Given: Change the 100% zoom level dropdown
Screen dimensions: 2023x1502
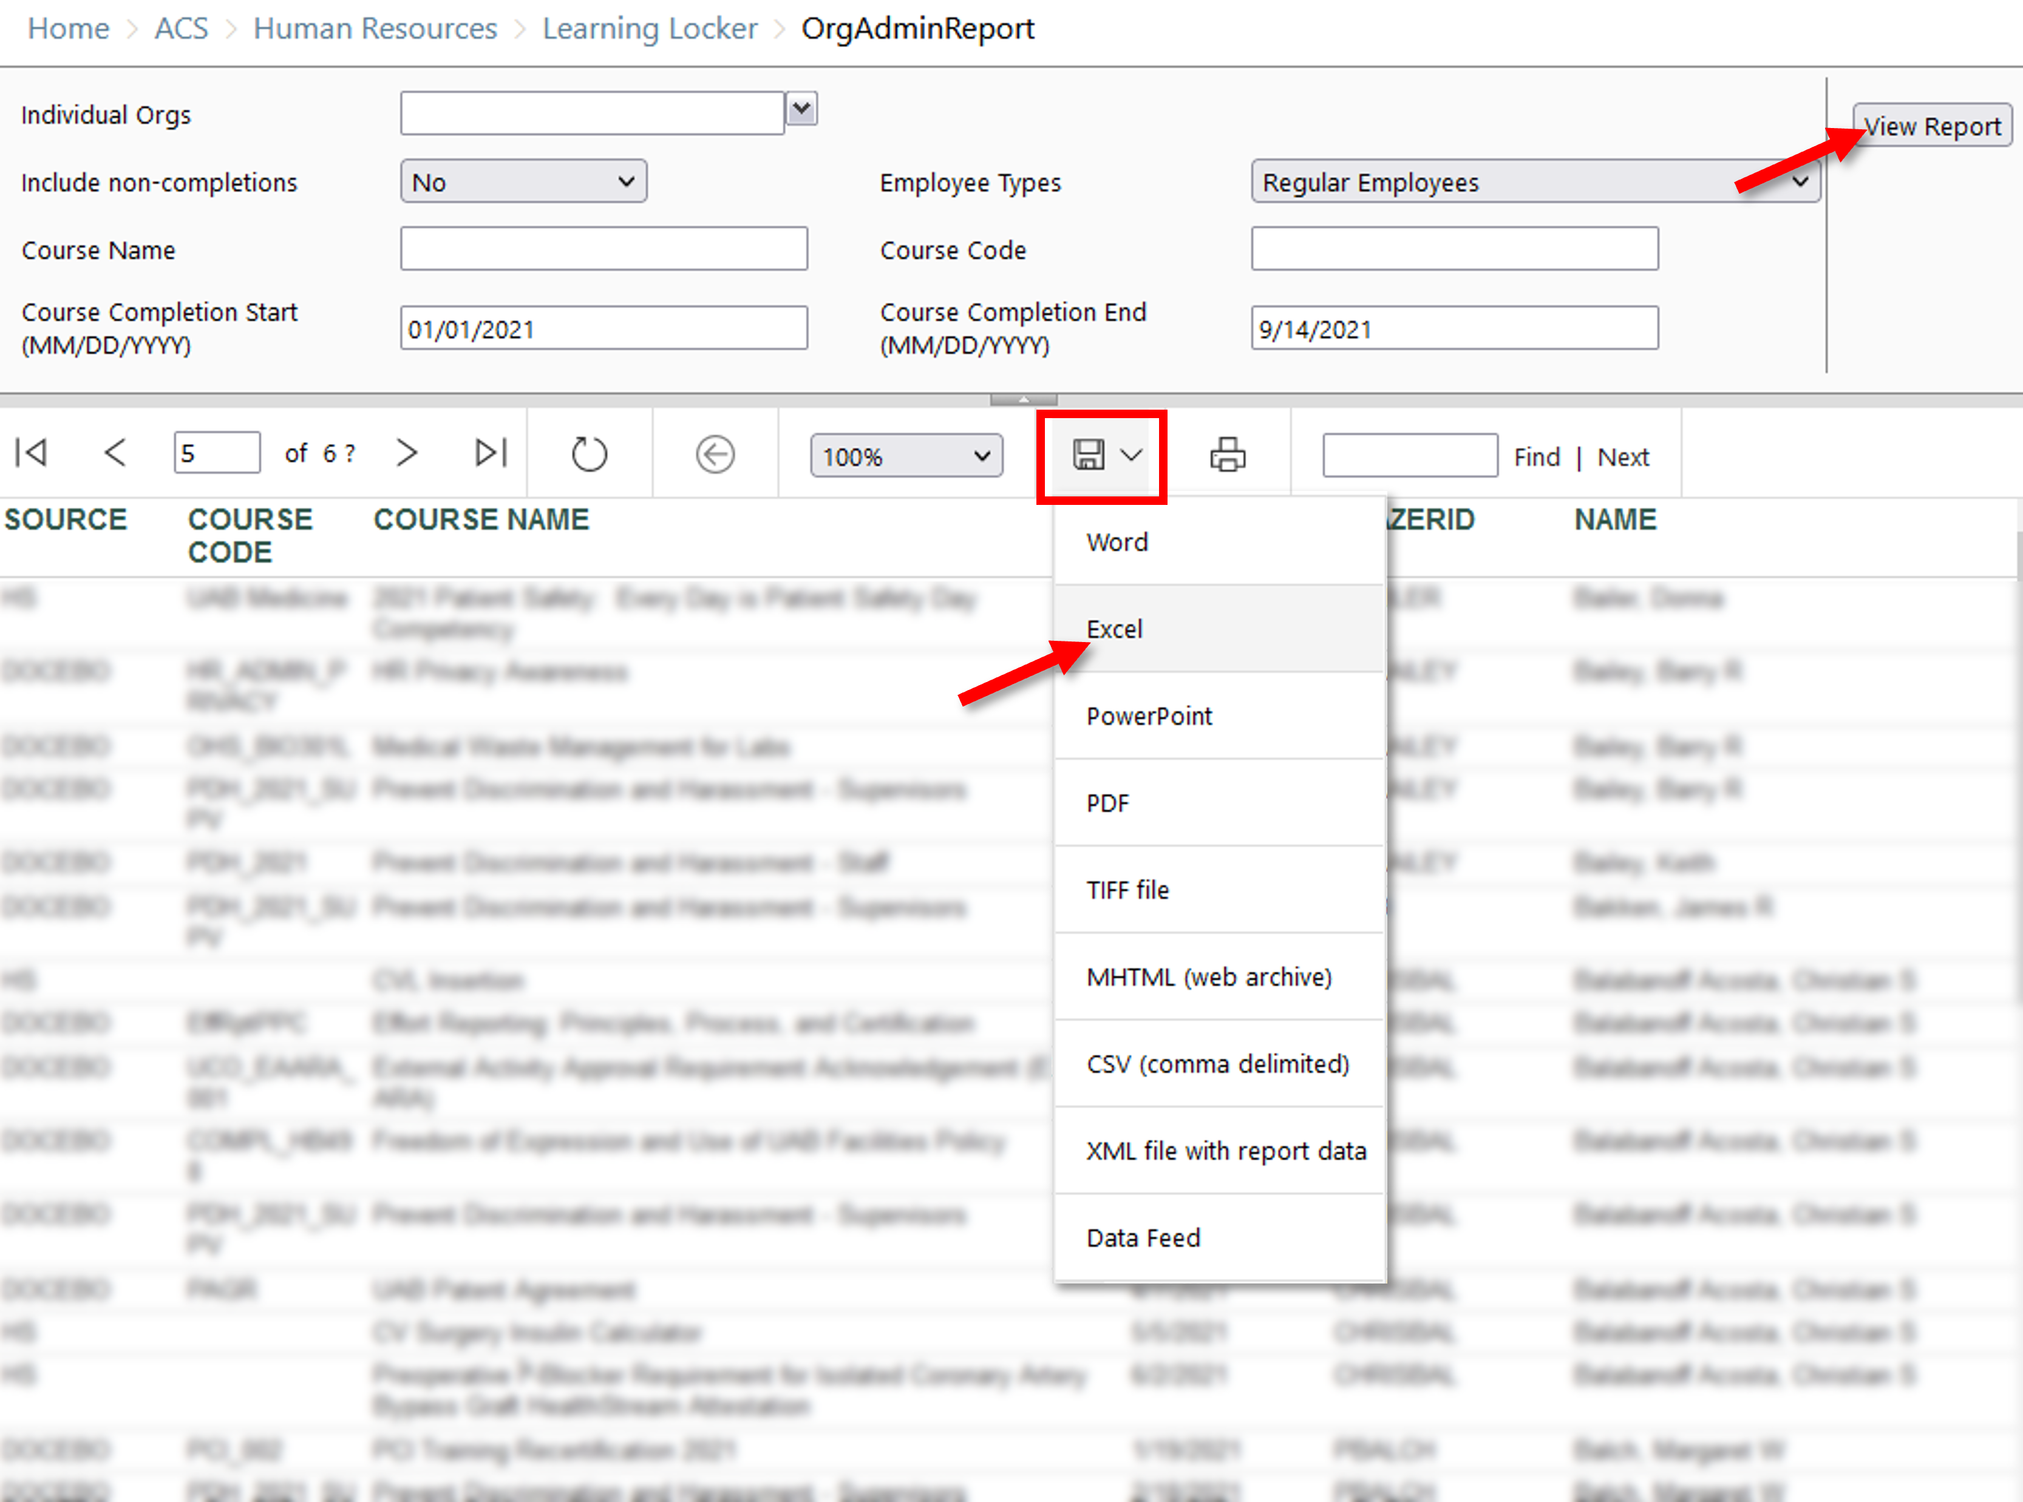Looking at the screenshot, I should tap(906, 456).
